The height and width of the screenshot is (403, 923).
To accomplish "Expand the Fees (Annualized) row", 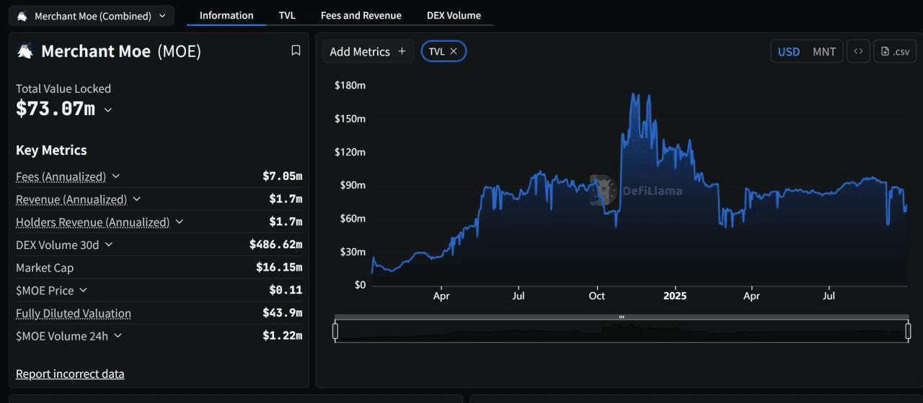I will (116, 176).
